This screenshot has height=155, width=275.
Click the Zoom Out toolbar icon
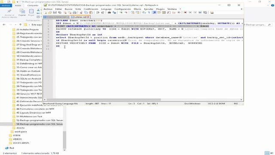pyautogui.click(x=126, y=12)
